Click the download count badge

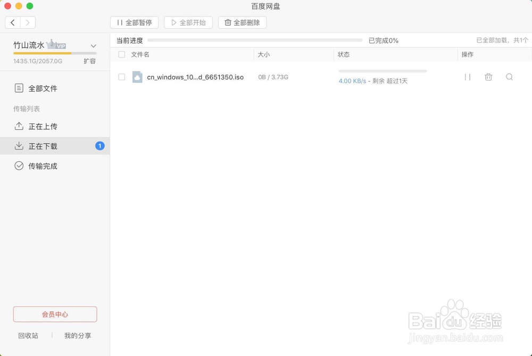click(100, 146)
